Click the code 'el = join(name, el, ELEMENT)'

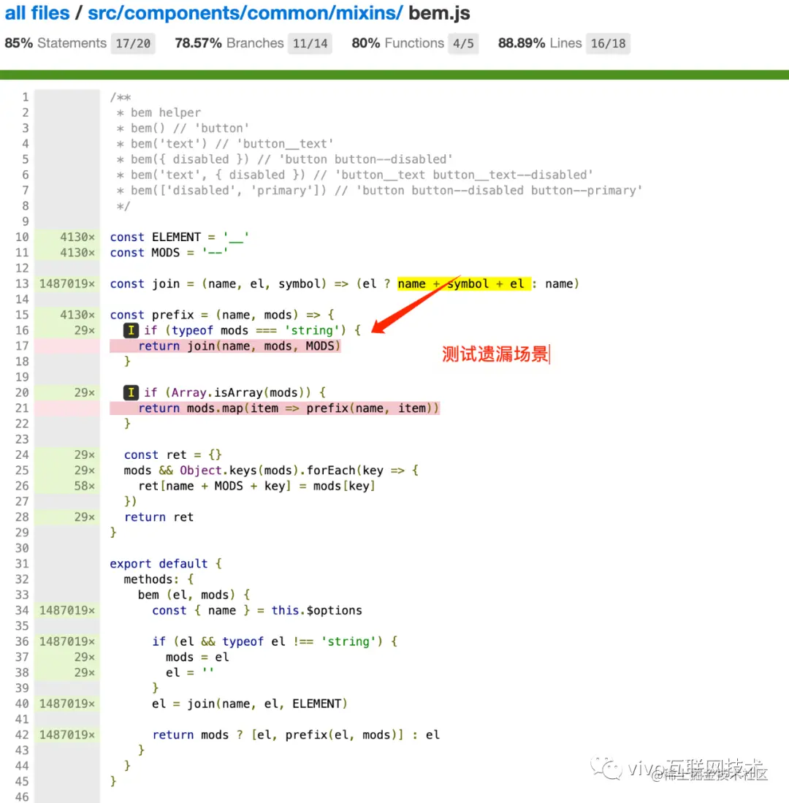pyautogui.click(x=250, y=704)
